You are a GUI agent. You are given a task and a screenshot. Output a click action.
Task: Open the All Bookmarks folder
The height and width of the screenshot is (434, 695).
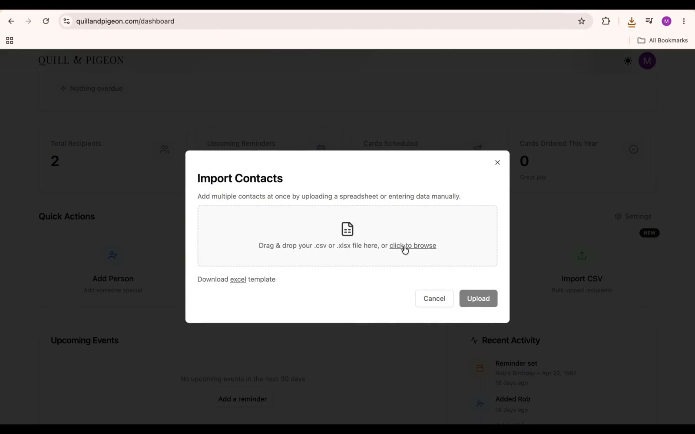pyautogui.click(x=663, y=40)
